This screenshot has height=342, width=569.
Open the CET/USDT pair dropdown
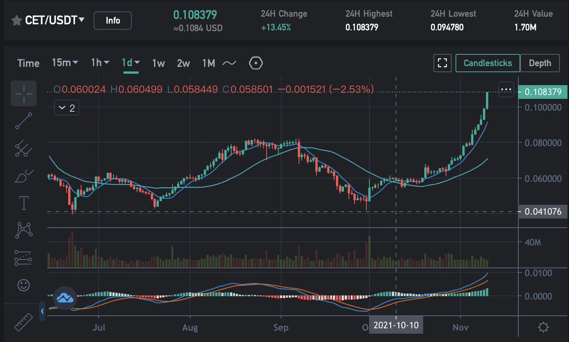(56, 20)
